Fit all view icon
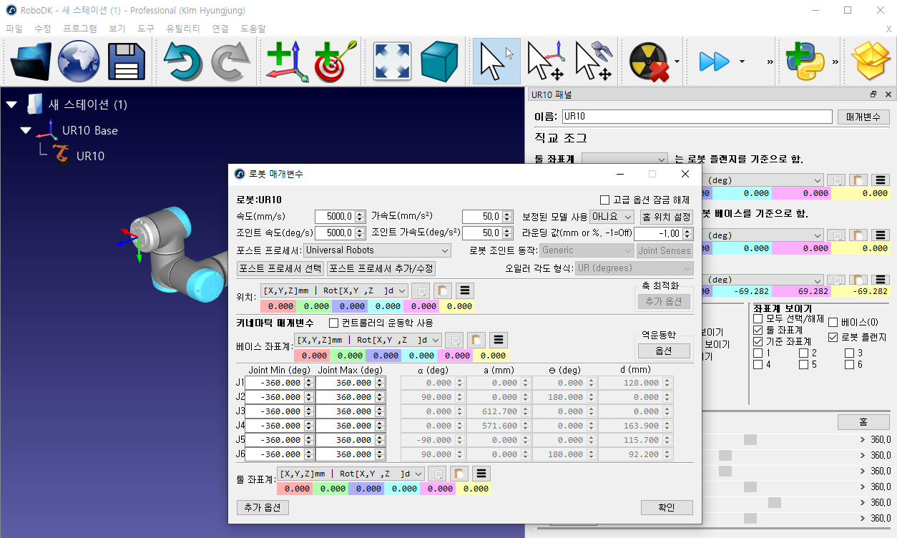Image resolution: width=897 pixels, height=538 pixels. (x=393, y=62)
